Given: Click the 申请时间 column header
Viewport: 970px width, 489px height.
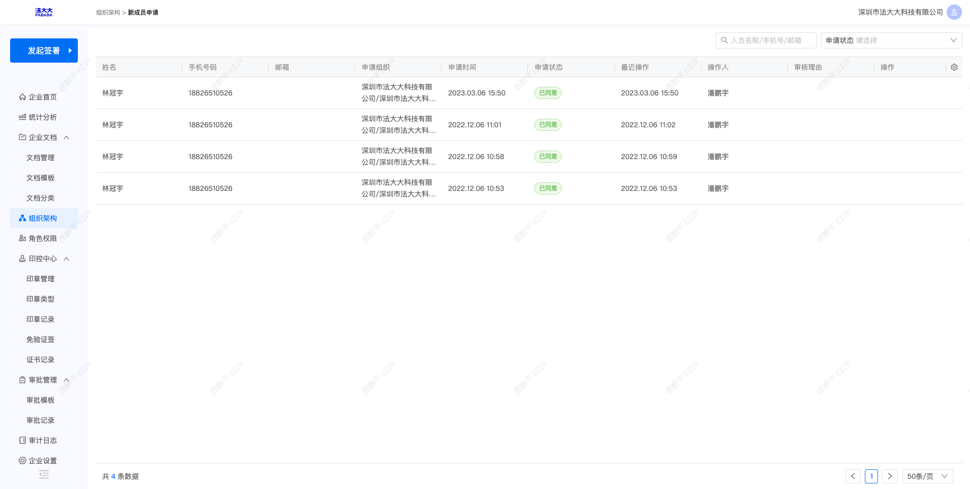Looking at the screenshot, I should [x=462, y=67].
